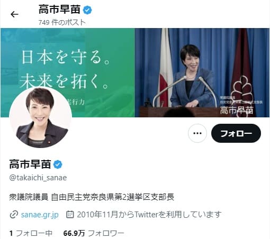Follow the account with フォロー button

tap(236, 133)
